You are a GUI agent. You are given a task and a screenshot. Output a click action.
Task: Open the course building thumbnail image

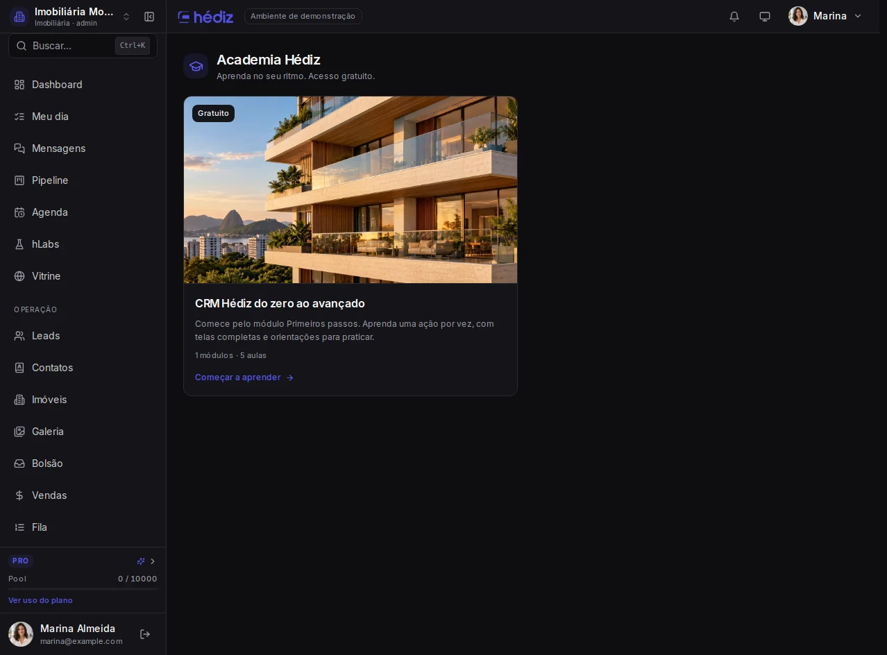[350, 189]
